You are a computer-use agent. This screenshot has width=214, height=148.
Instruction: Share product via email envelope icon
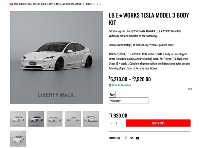click(x=138, y=138)
